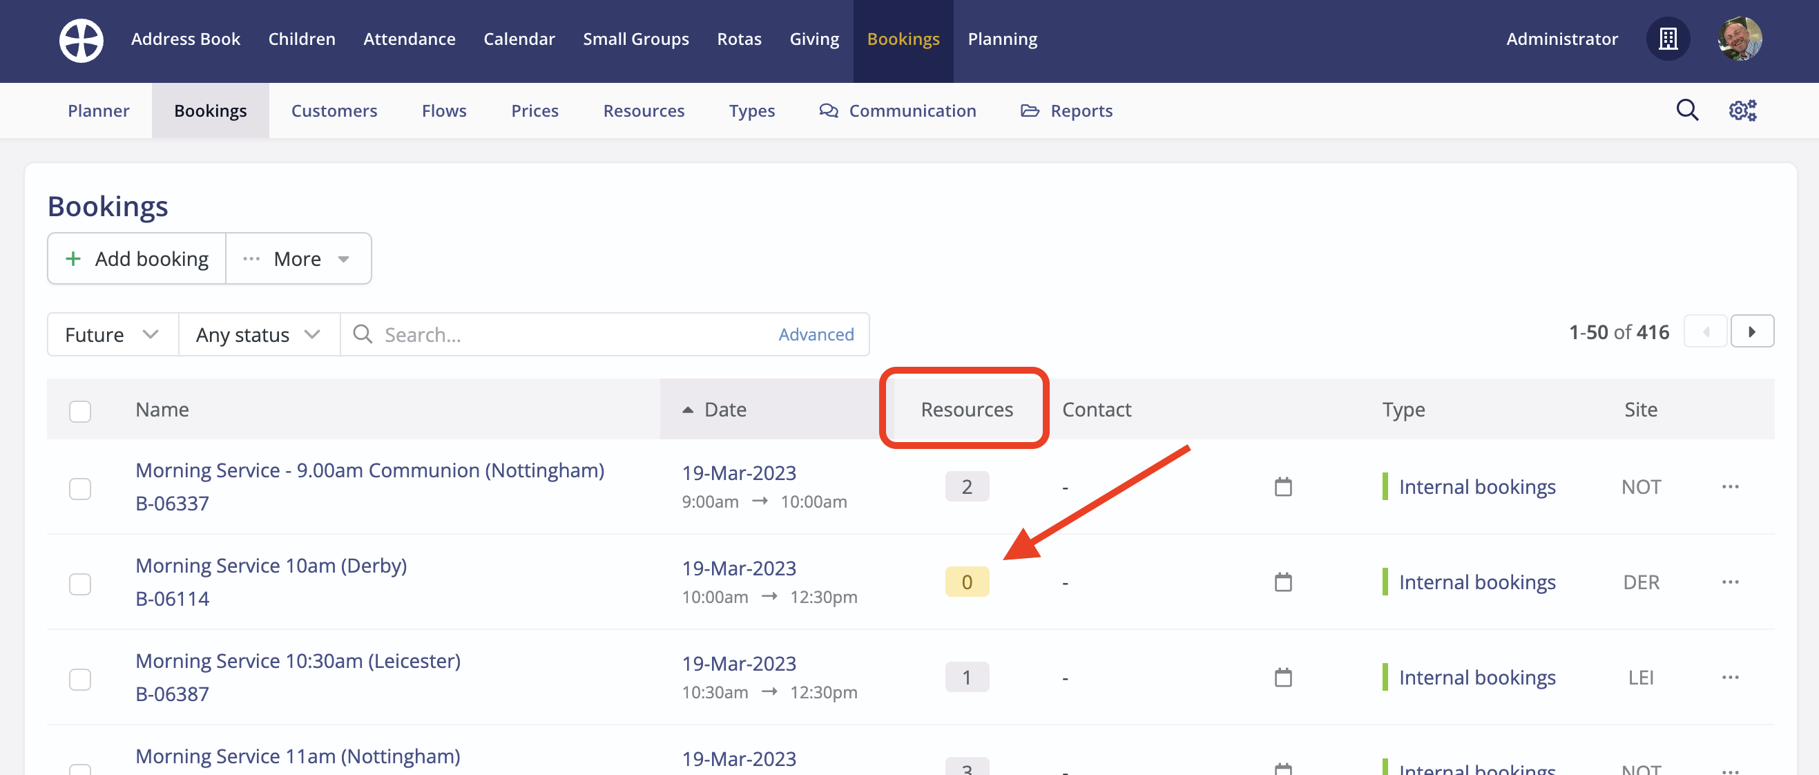Switch to the Customers tab
1819x775 pixels.
(x=334, y=111)
